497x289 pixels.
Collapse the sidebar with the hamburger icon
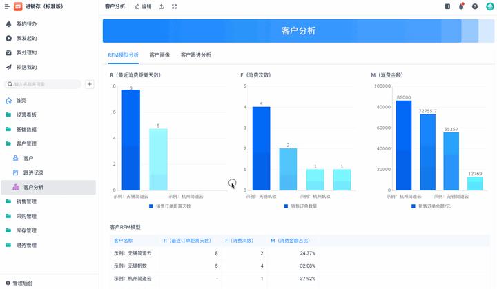(7, 6)
